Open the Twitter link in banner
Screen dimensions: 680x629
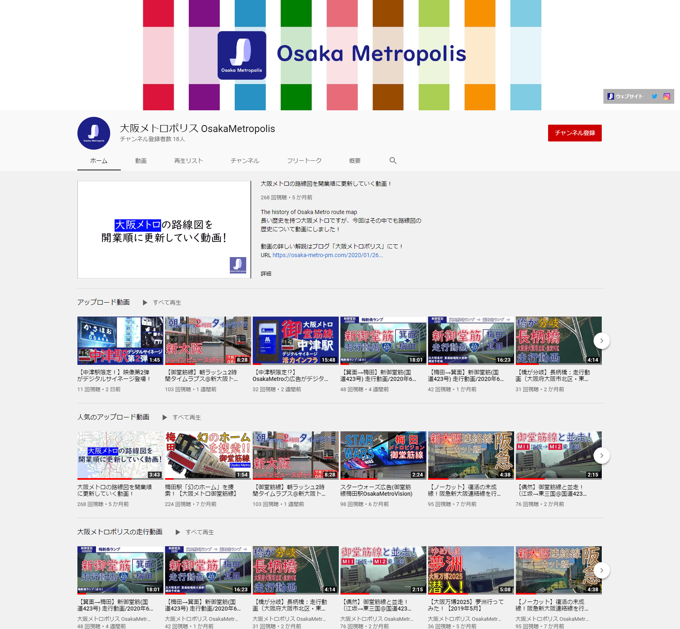655,96
